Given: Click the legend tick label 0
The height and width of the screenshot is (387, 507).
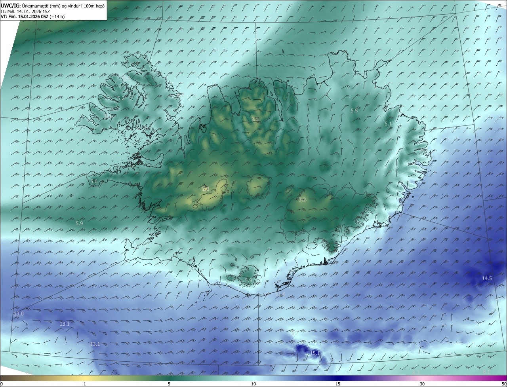Looking at the screenshot, I should point(2,384).
